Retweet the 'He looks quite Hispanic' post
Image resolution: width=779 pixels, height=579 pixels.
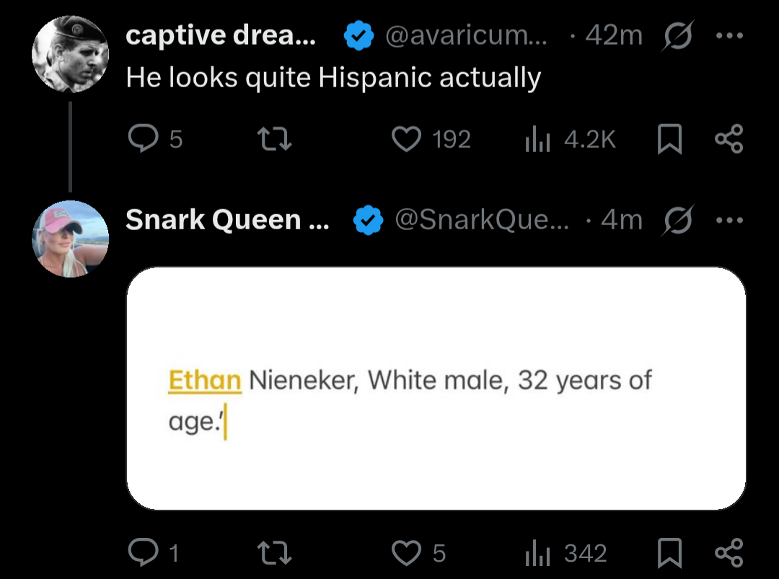tap(275, 138)
